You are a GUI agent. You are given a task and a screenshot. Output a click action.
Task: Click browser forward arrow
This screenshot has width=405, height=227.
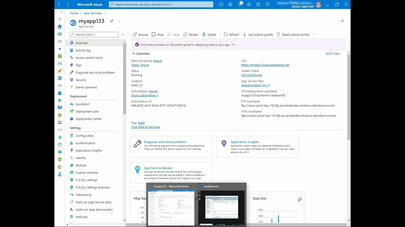pyautogui.click(x=68, y=4)
